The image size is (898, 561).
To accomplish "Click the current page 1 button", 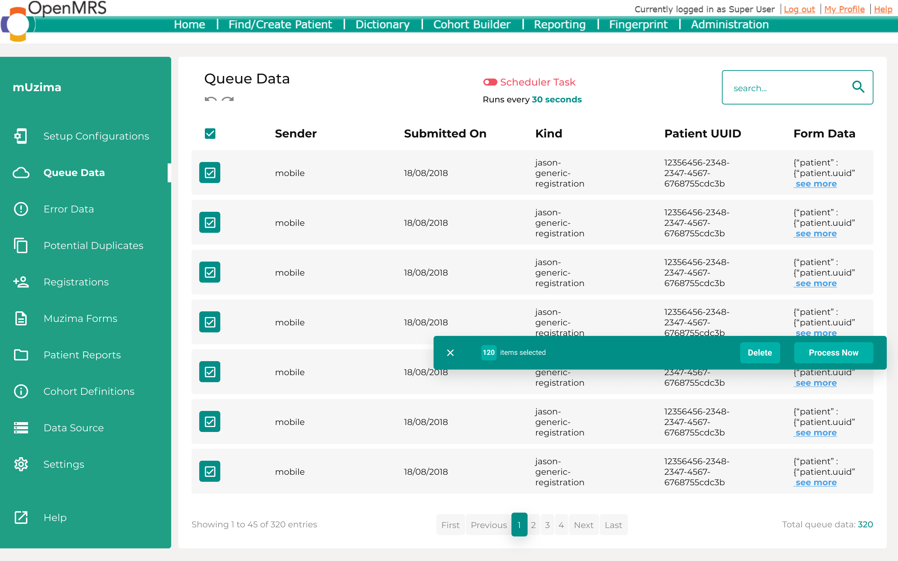I will (x=519, y=524).
